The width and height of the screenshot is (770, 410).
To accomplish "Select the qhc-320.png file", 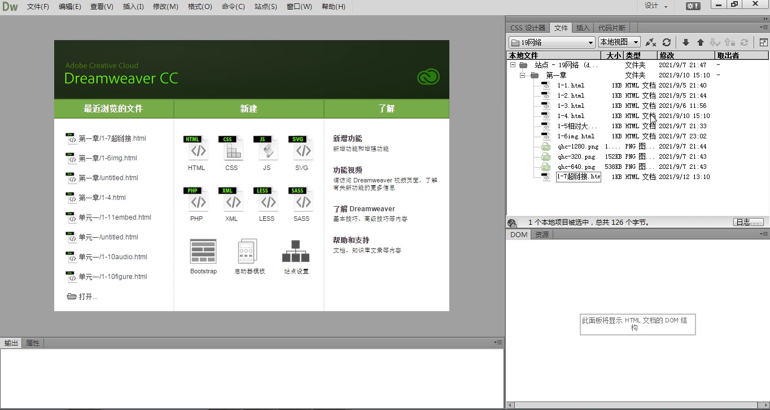I will 576,156.
